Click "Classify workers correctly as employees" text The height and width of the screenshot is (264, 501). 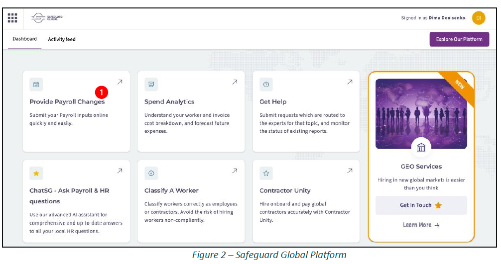coord(191,204)
